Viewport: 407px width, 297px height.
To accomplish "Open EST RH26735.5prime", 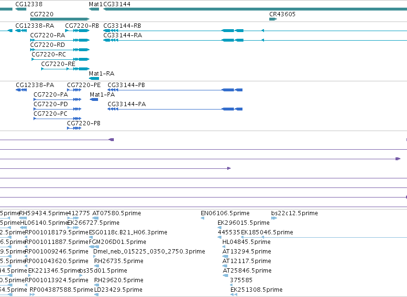I will pyautogui.click(x=97, y=266).
